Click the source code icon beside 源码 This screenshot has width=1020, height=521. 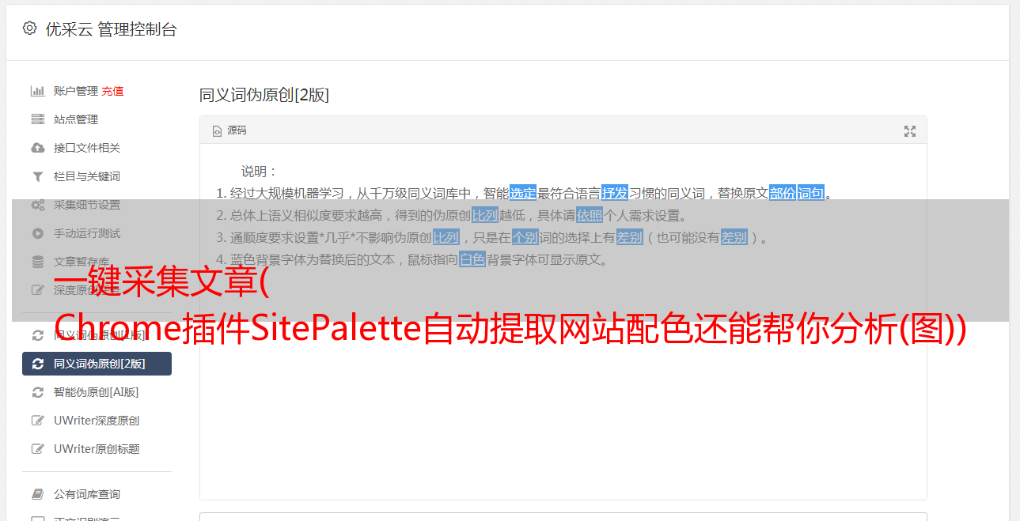pyautogui.click(x=217, y=131)
